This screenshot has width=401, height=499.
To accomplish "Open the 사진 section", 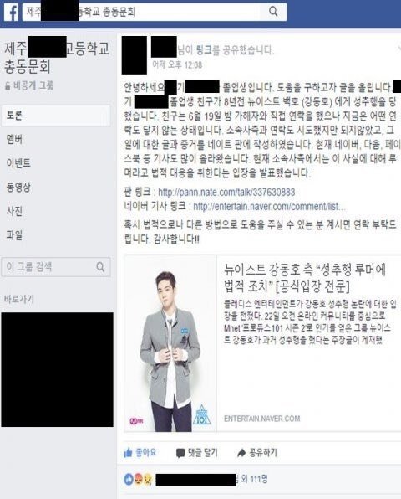I will (14, 211).
